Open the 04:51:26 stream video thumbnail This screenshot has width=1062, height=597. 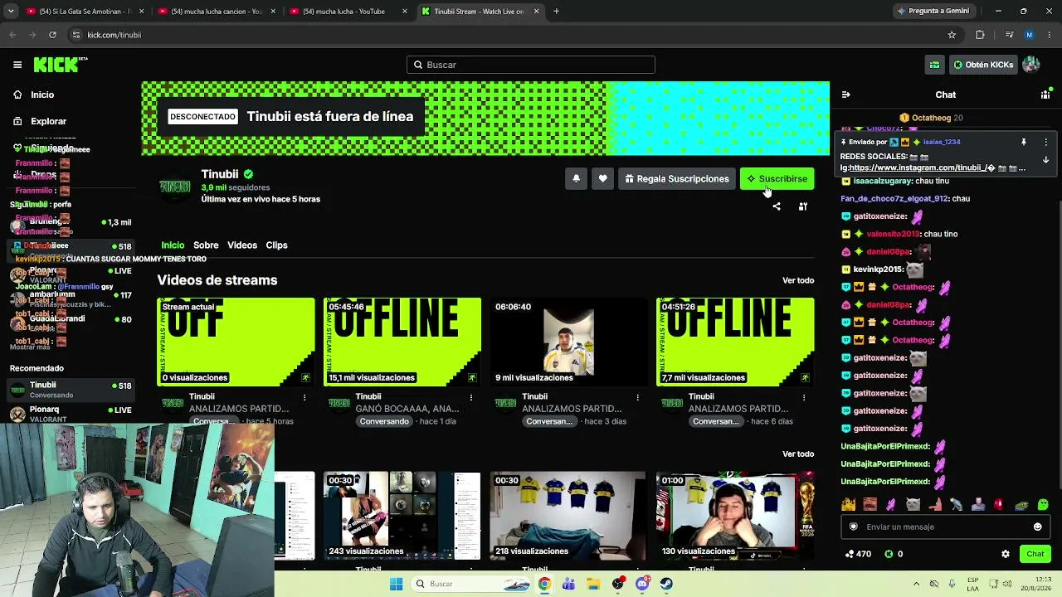[x=735, y=342]
